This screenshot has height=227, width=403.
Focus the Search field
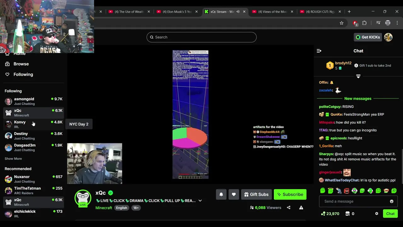201,37
